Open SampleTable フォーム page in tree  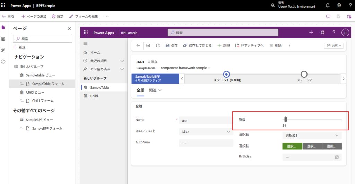pyautogui.click(x=48, y=84)
